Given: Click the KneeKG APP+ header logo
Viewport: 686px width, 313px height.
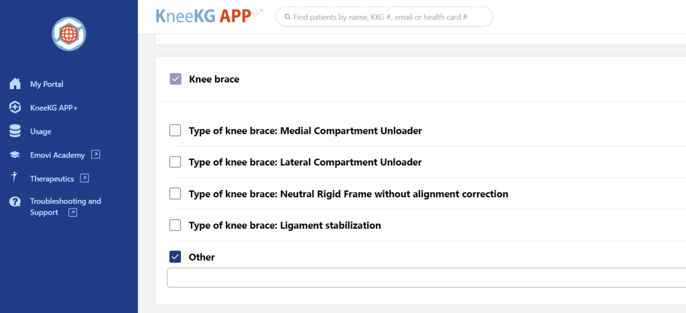Looking at the screenshot, I should pos(210,16).
